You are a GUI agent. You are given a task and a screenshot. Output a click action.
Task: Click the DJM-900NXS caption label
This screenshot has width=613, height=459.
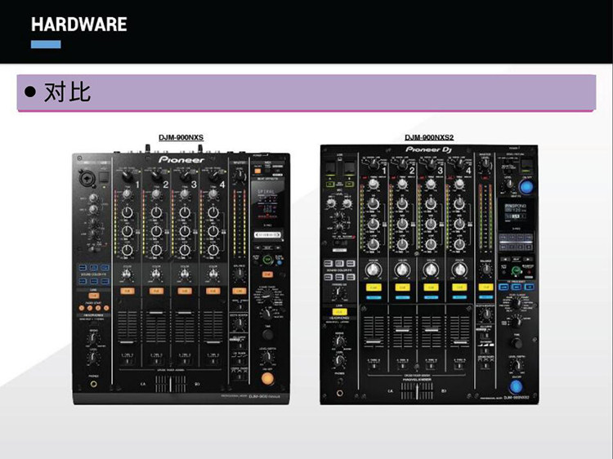[181, 137]
